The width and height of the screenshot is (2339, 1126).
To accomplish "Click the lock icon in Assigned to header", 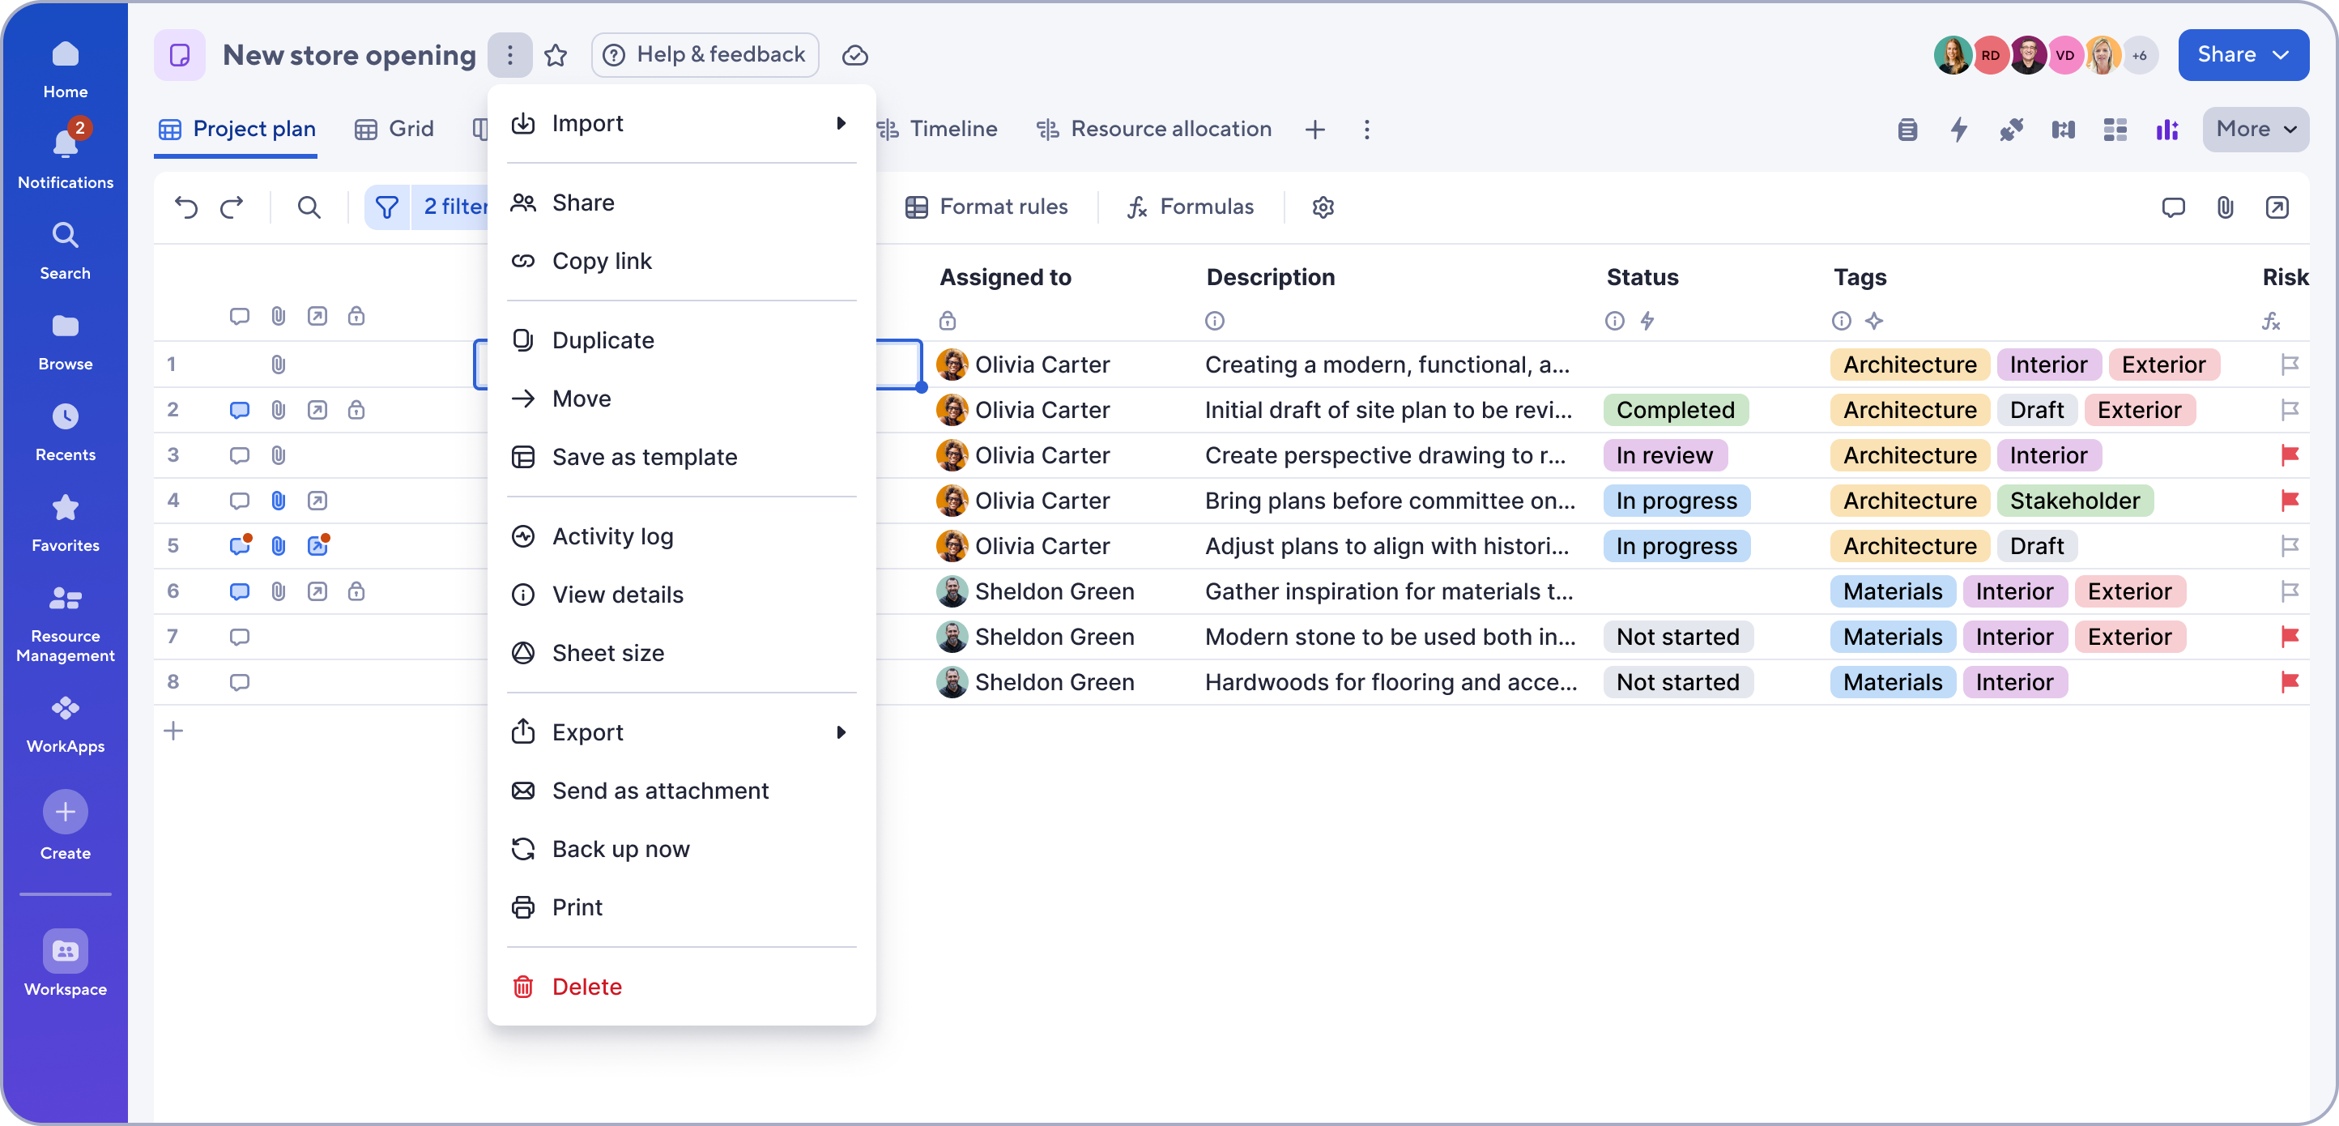I will pyautogui.click(x=948, y=321).
